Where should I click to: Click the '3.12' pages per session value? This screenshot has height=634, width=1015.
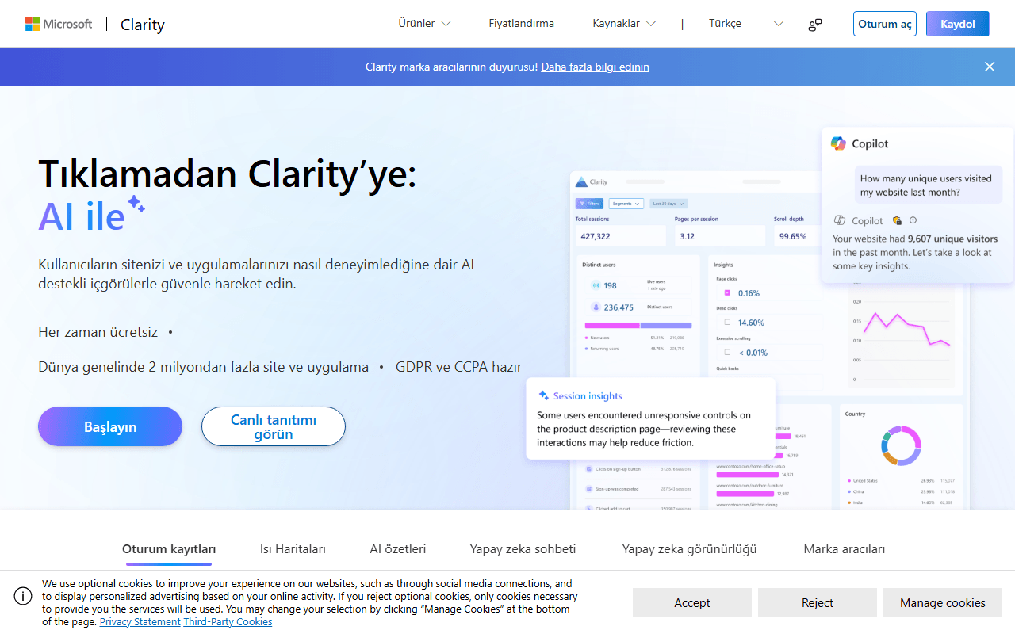click(x=688, y=236)
